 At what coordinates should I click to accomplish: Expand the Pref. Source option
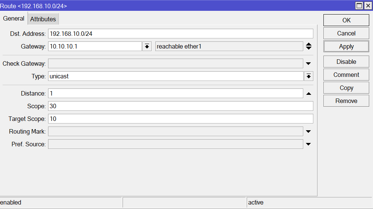point(308,144)
